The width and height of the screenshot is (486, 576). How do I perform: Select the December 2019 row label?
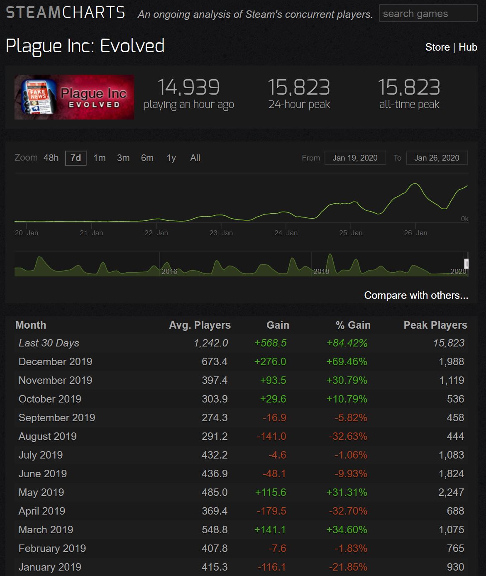click(x=56, y=362)
